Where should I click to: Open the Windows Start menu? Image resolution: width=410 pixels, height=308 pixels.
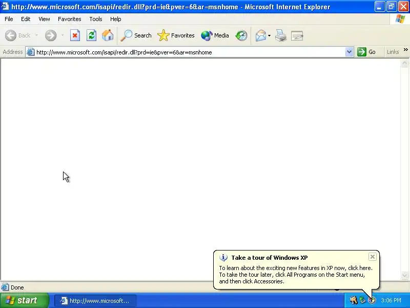tap(25, 300)
